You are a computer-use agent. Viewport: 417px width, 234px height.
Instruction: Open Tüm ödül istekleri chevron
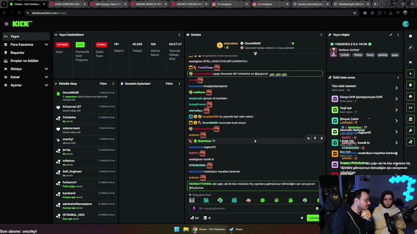[396, 88]
